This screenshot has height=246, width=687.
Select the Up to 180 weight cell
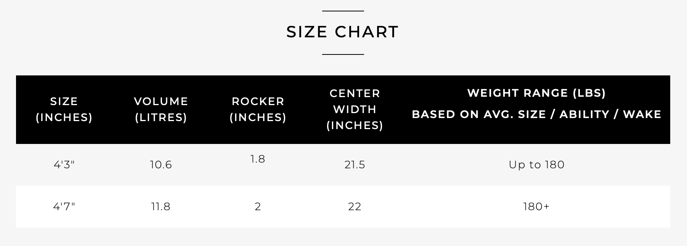tap(536, 165)
